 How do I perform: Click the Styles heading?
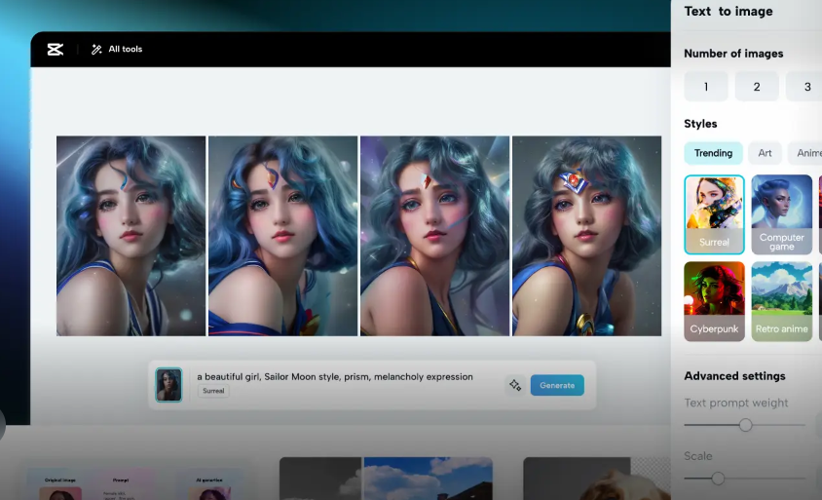[x=700, y=124]
